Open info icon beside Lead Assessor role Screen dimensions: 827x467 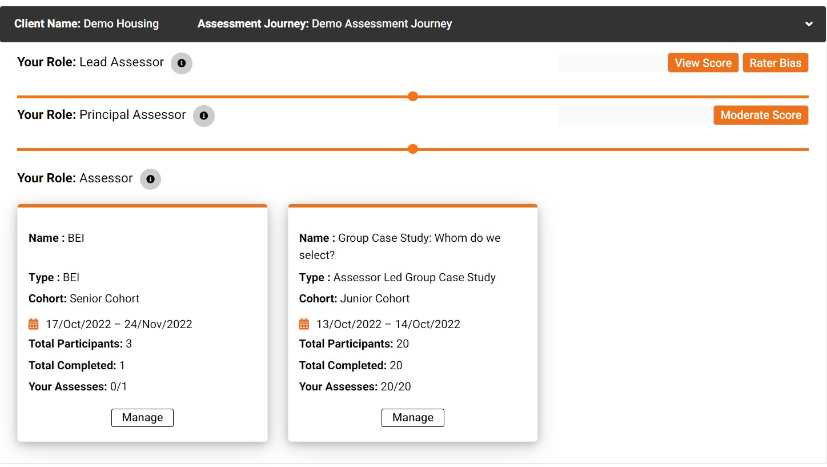[182, 63]
